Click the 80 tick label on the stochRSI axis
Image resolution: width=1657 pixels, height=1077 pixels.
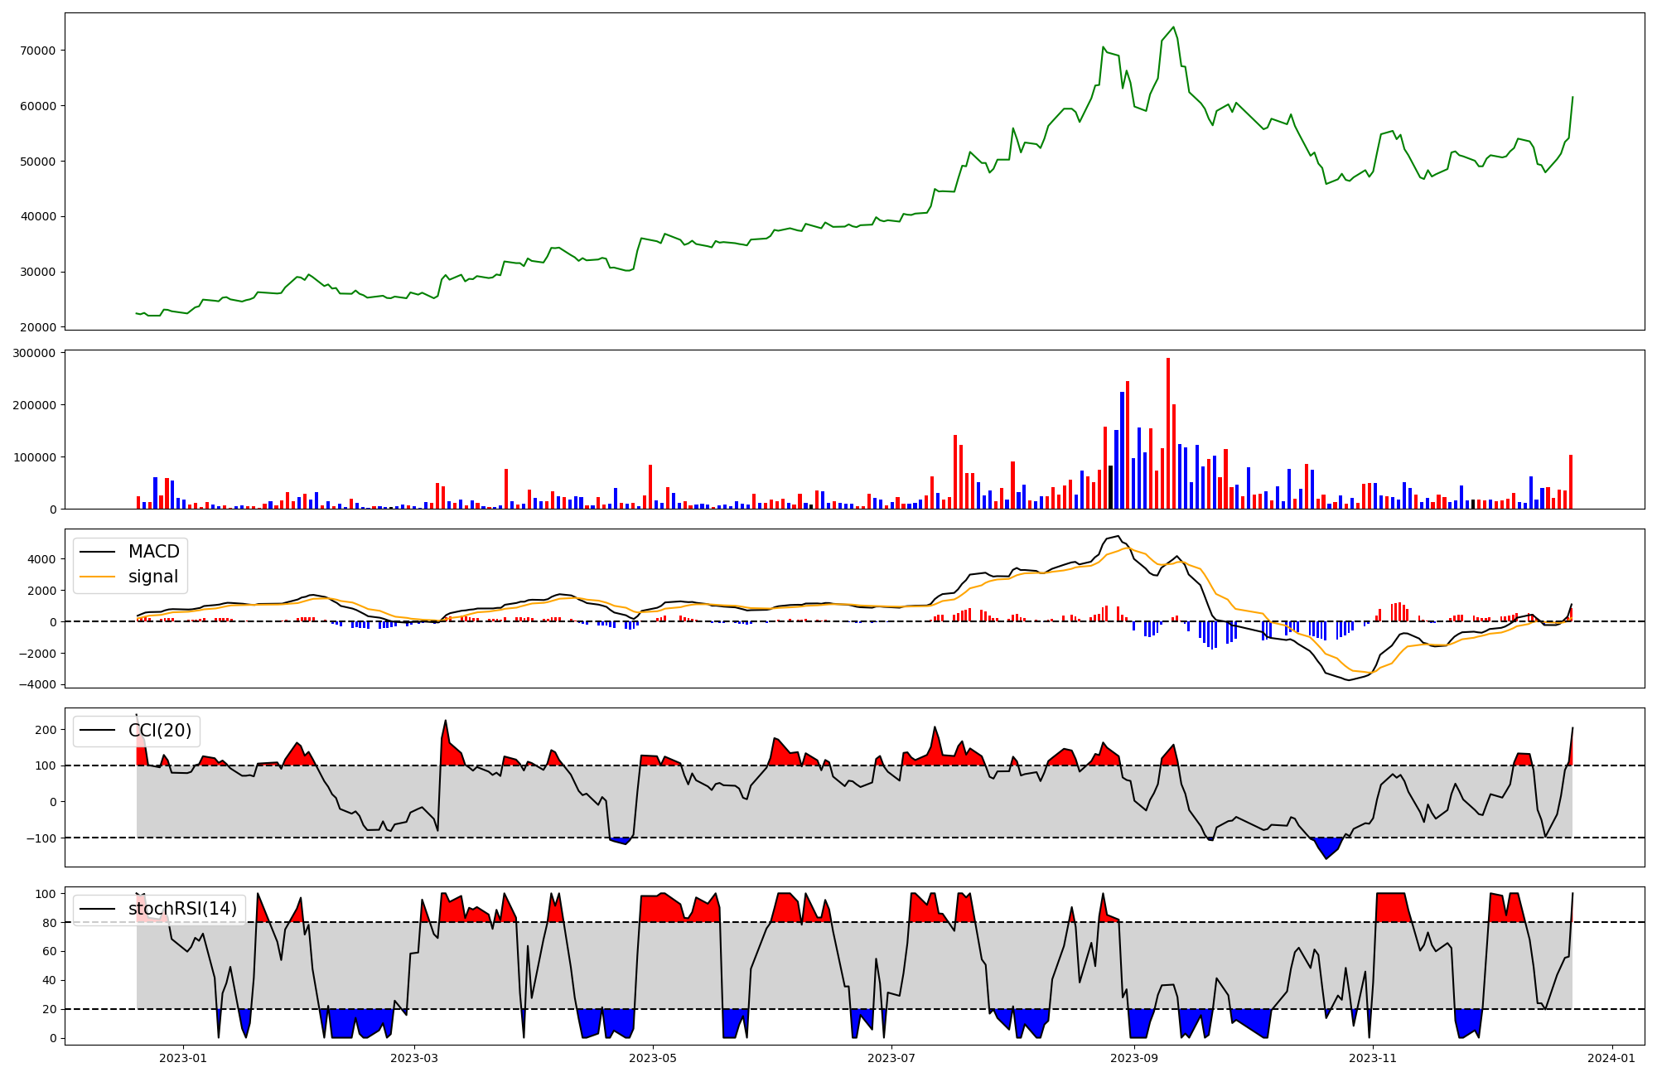coord(50,923)
